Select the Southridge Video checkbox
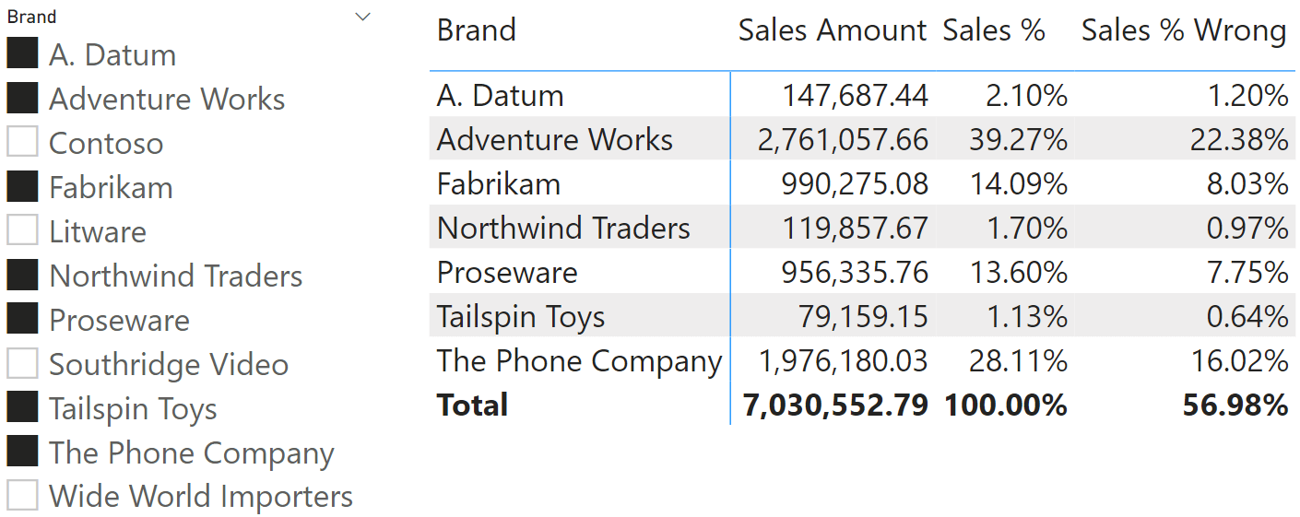 pyautogui.click(x=22, y=363)
